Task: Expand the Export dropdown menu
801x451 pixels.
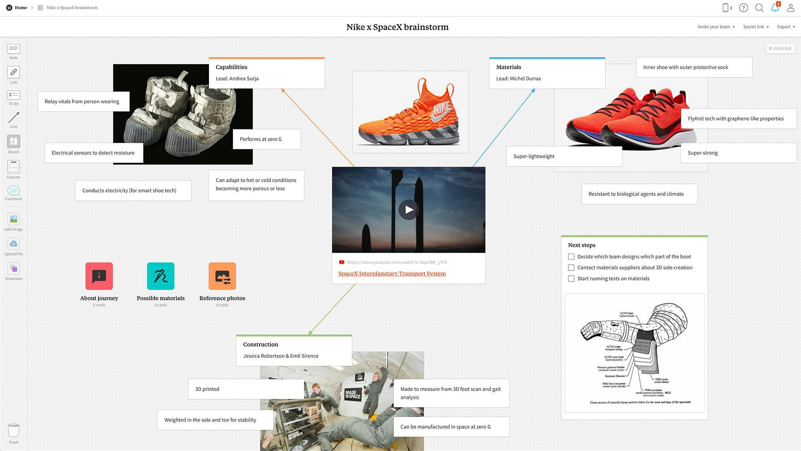Action: [786, 27]
